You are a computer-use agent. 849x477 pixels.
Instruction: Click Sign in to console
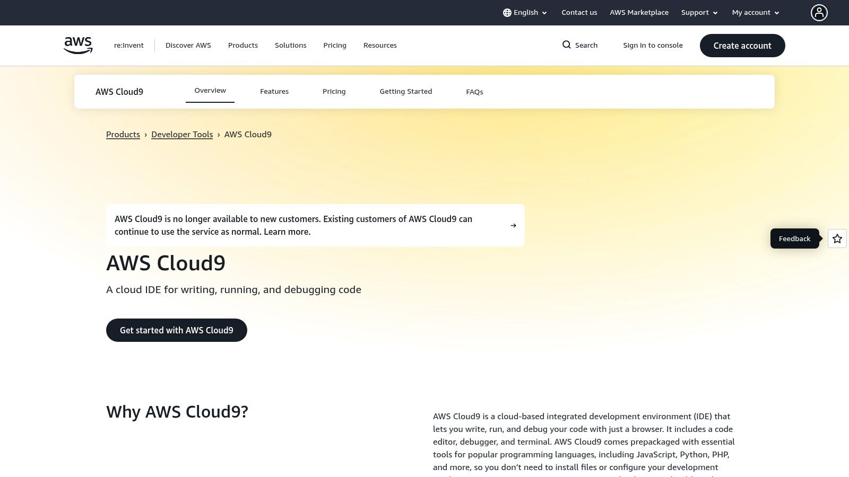[653, 45]
